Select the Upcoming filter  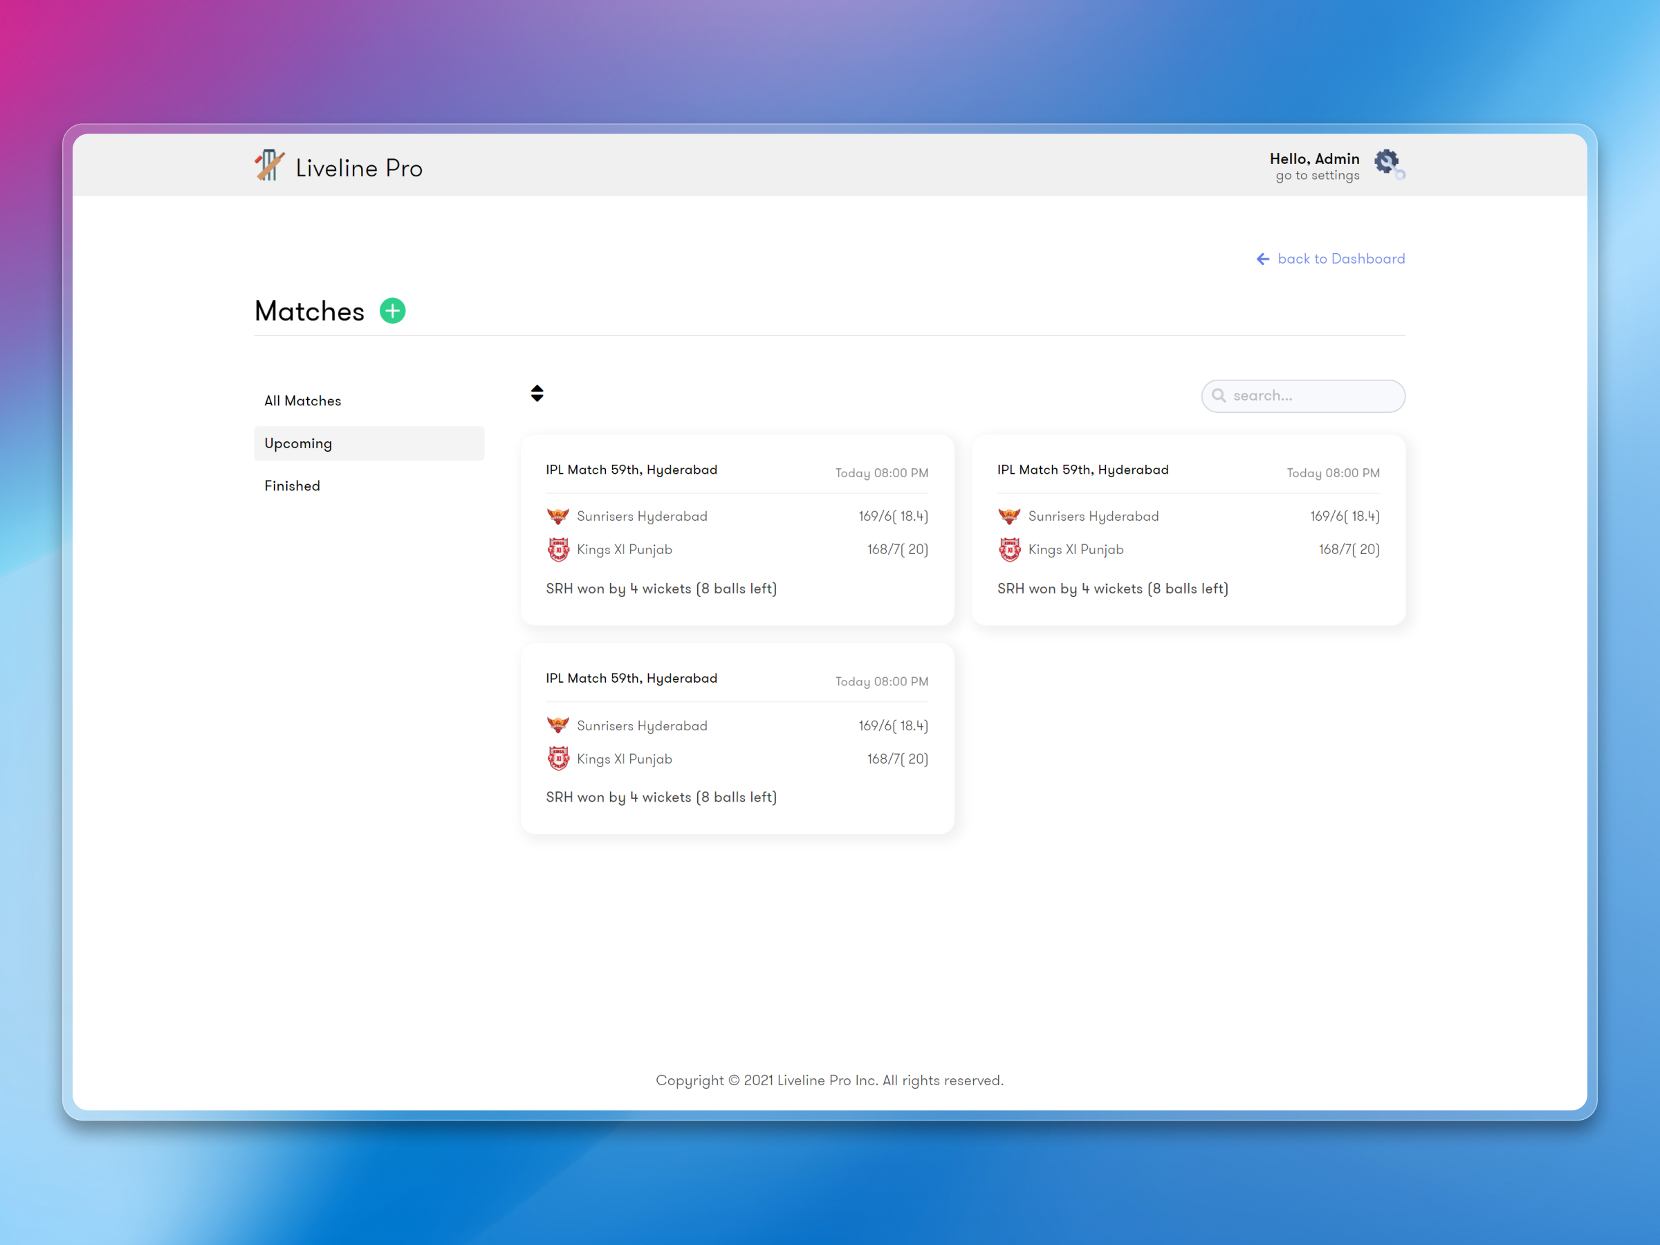coord(298,443)
